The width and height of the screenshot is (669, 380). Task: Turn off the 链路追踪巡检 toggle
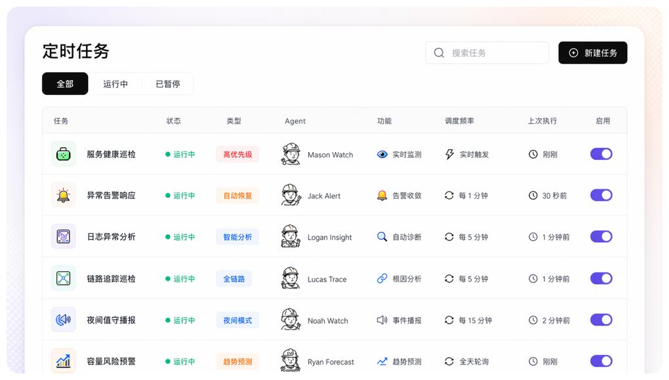tap(601, 278)
